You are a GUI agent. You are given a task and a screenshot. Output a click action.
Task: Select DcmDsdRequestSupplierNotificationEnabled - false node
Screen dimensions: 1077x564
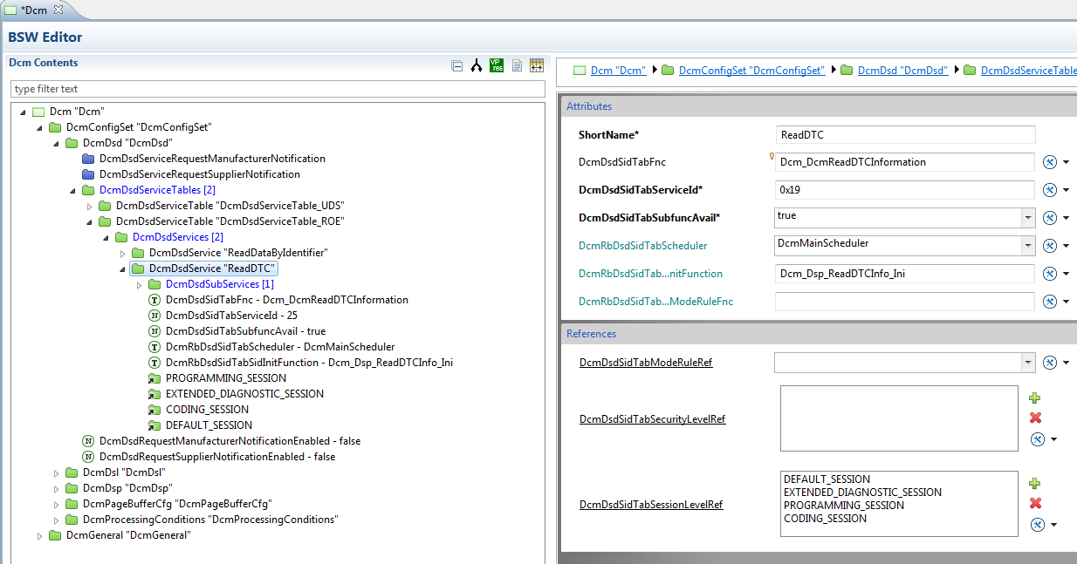209,457
